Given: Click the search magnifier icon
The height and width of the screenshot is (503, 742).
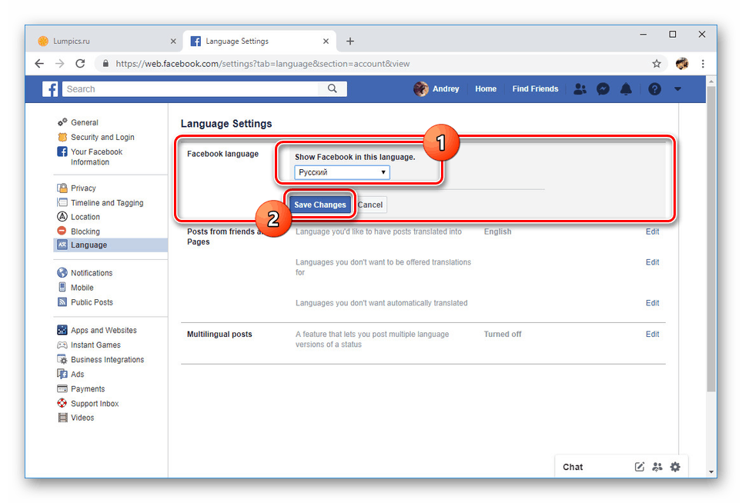Looking at the screenshot, I should point(333,88).
